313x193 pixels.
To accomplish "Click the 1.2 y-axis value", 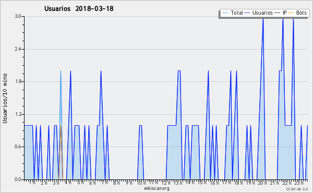I will pos(18,114).
